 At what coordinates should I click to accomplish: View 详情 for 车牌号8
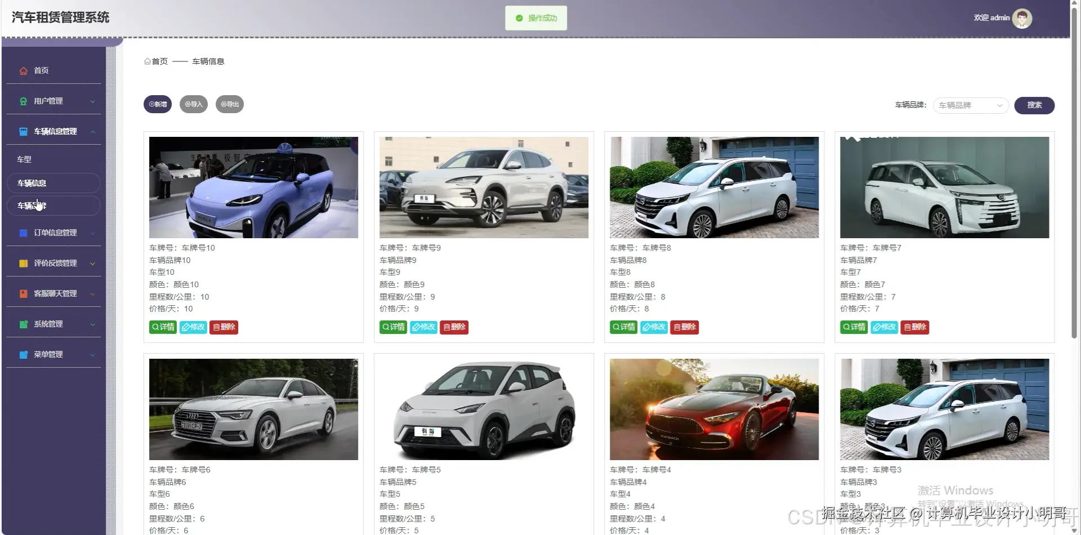click(624, 327)
